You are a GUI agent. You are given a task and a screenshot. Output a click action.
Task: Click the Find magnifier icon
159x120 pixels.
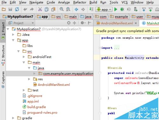tap(61, 9)
